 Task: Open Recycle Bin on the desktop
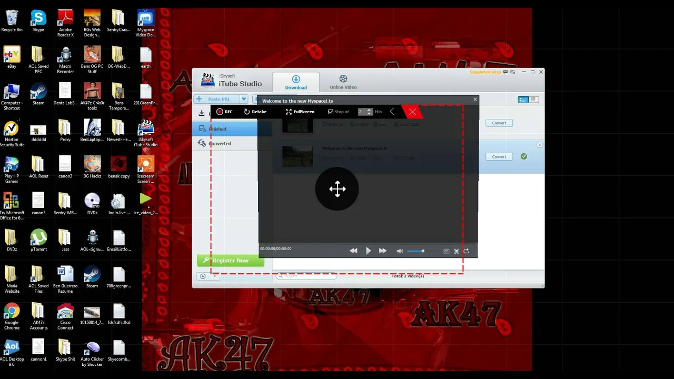(12, 22)
